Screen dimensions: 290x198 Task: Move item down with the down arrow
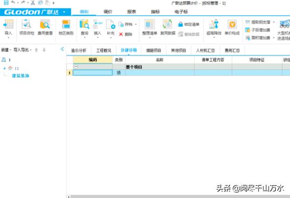click(44, 50)
